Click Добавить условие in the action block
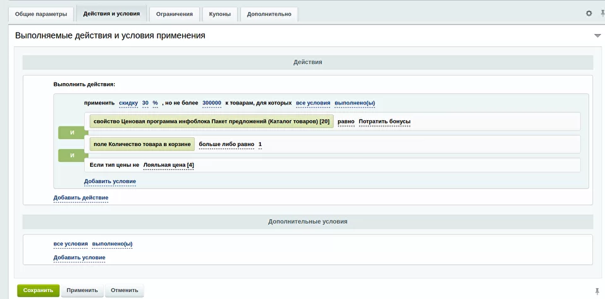The width and height of the screenshot is (605, 299). click(x=110, y=181)
